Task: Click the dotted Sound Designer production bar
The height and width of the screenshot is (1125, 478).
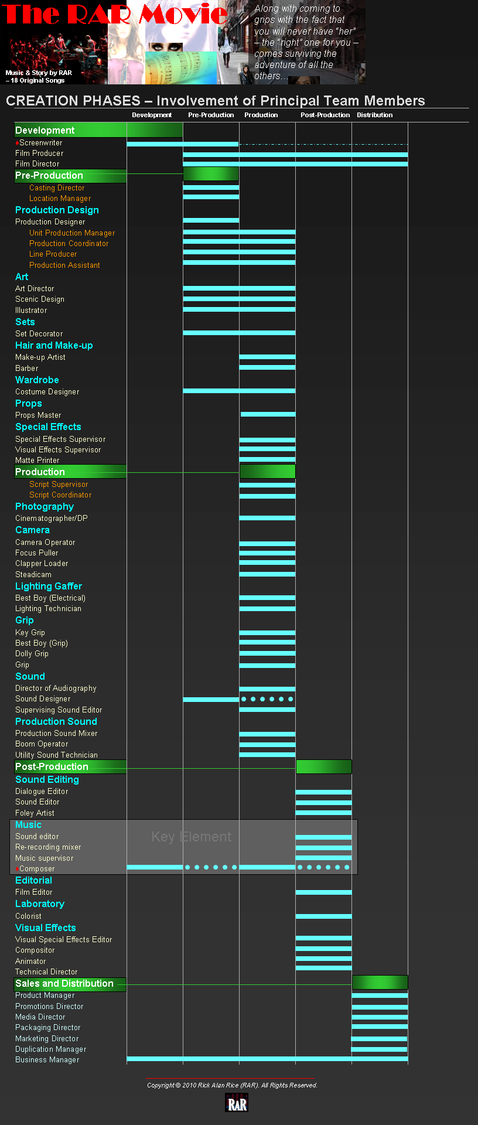Action: [x=267, y=699]
